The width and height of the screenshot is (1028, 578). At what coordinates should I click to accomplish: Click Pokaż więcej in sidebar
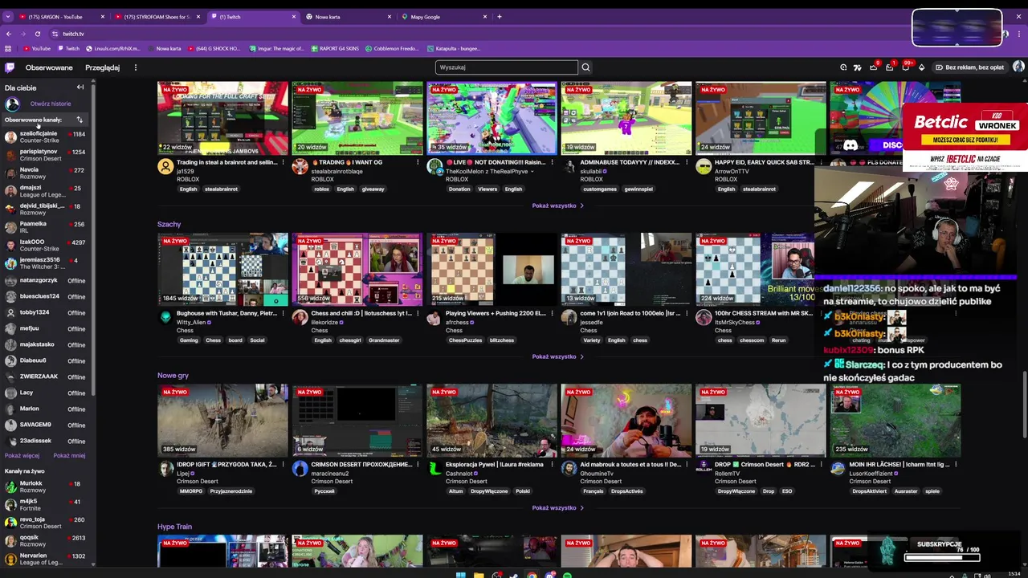tap(22, 455)
